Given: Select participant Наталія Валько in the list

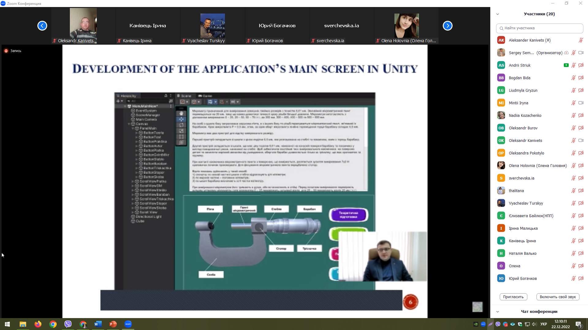Looking at the screenshot, I should tap(539, 253).
